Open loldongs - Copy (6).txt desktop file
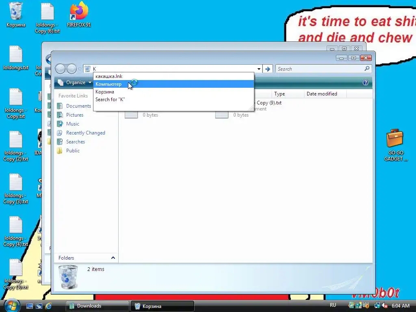Image resolution: width=416 pixels, height=312 pixels. [48, 18]
